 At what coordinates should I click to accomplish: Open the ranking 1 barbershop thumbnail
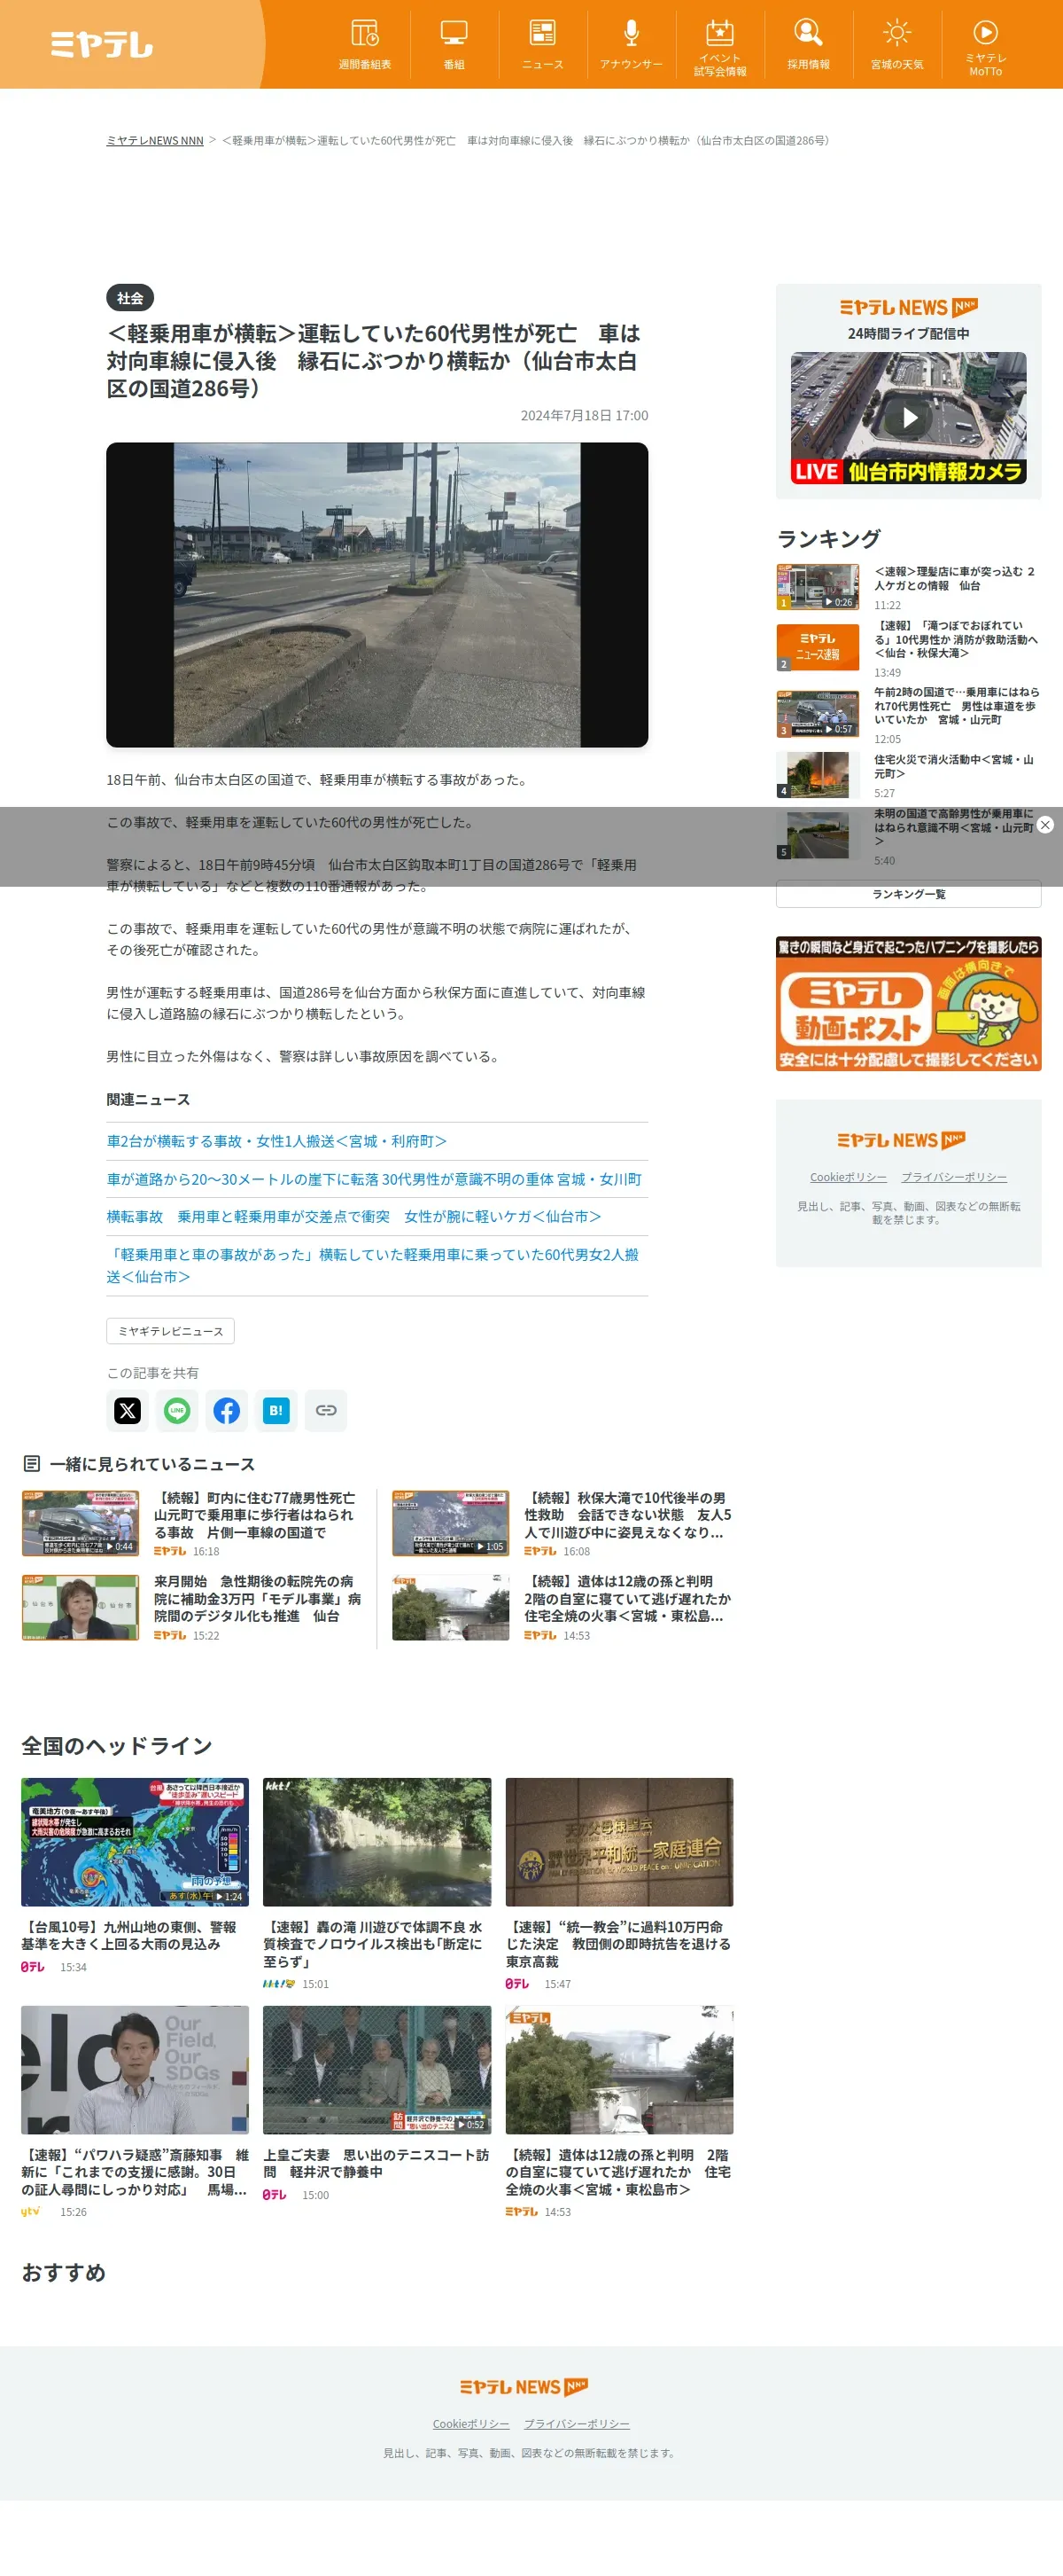[x=818, y=587]
